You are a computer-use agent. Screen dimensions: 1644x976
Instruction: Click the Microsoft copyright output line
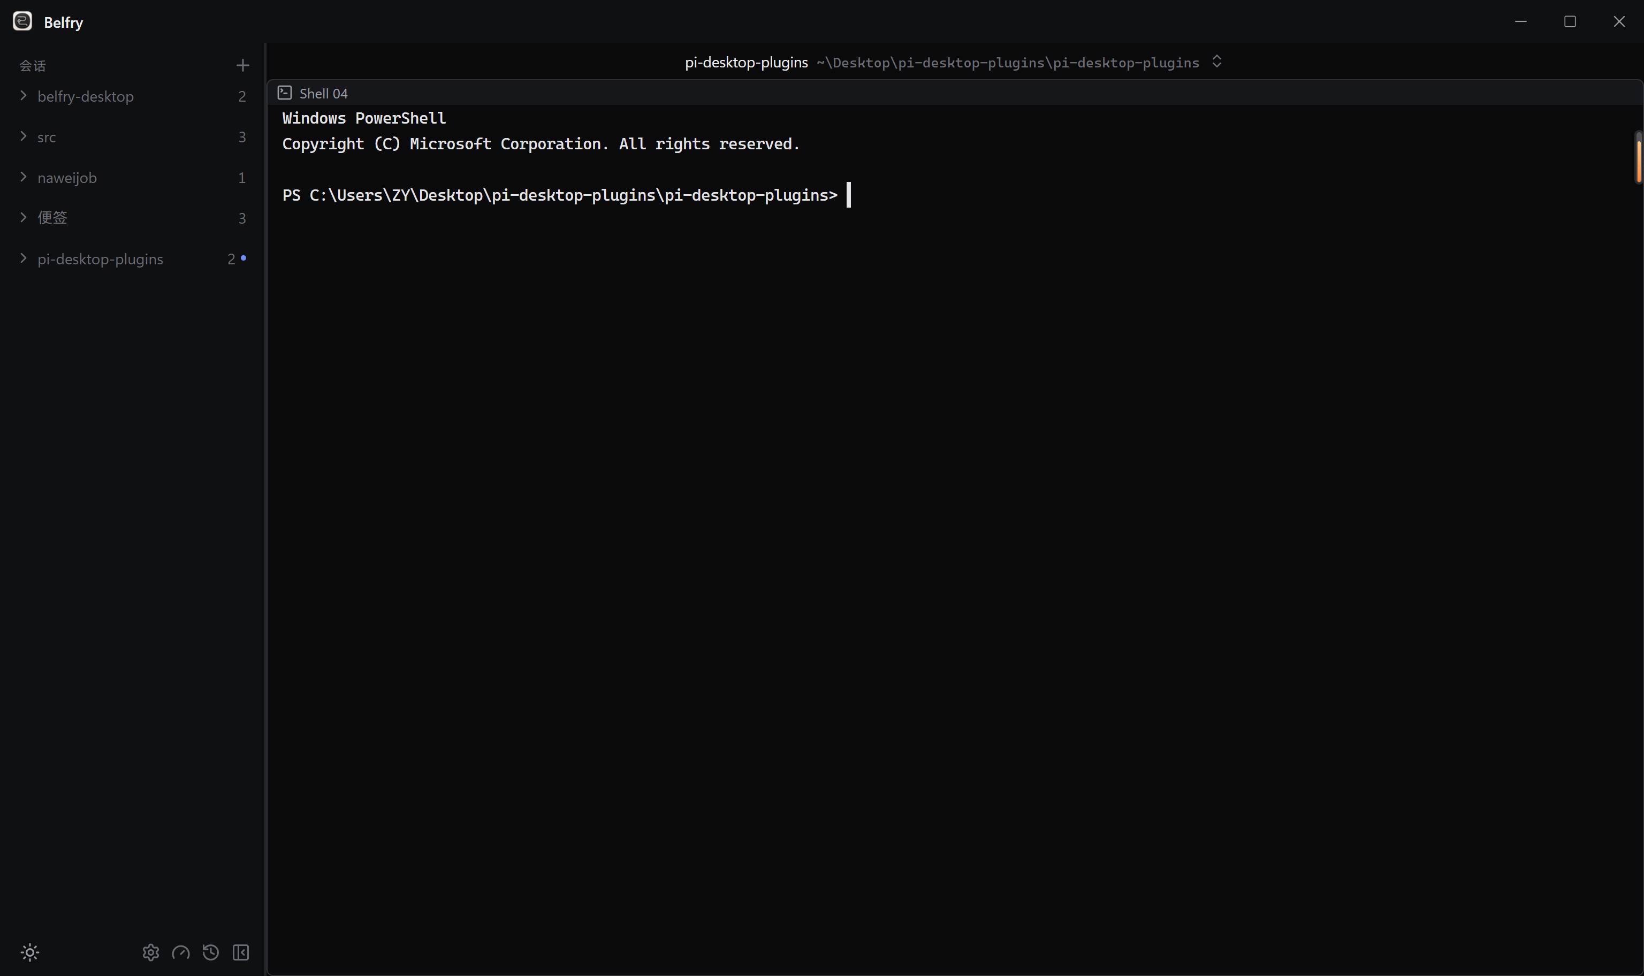coord(541,144)
